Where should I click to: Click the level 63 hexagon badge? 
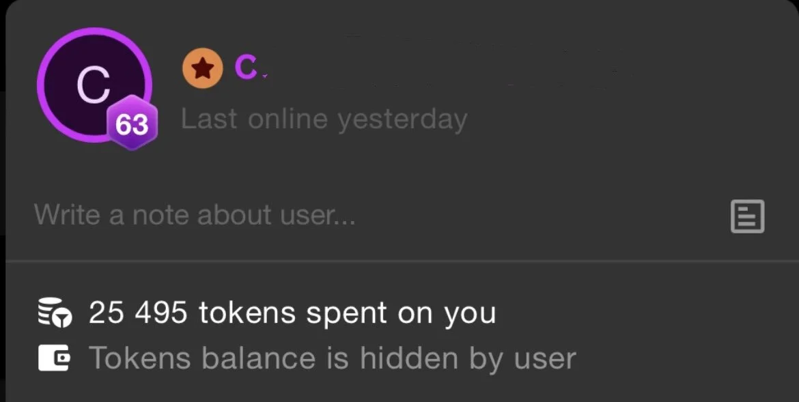coord(132,124)
